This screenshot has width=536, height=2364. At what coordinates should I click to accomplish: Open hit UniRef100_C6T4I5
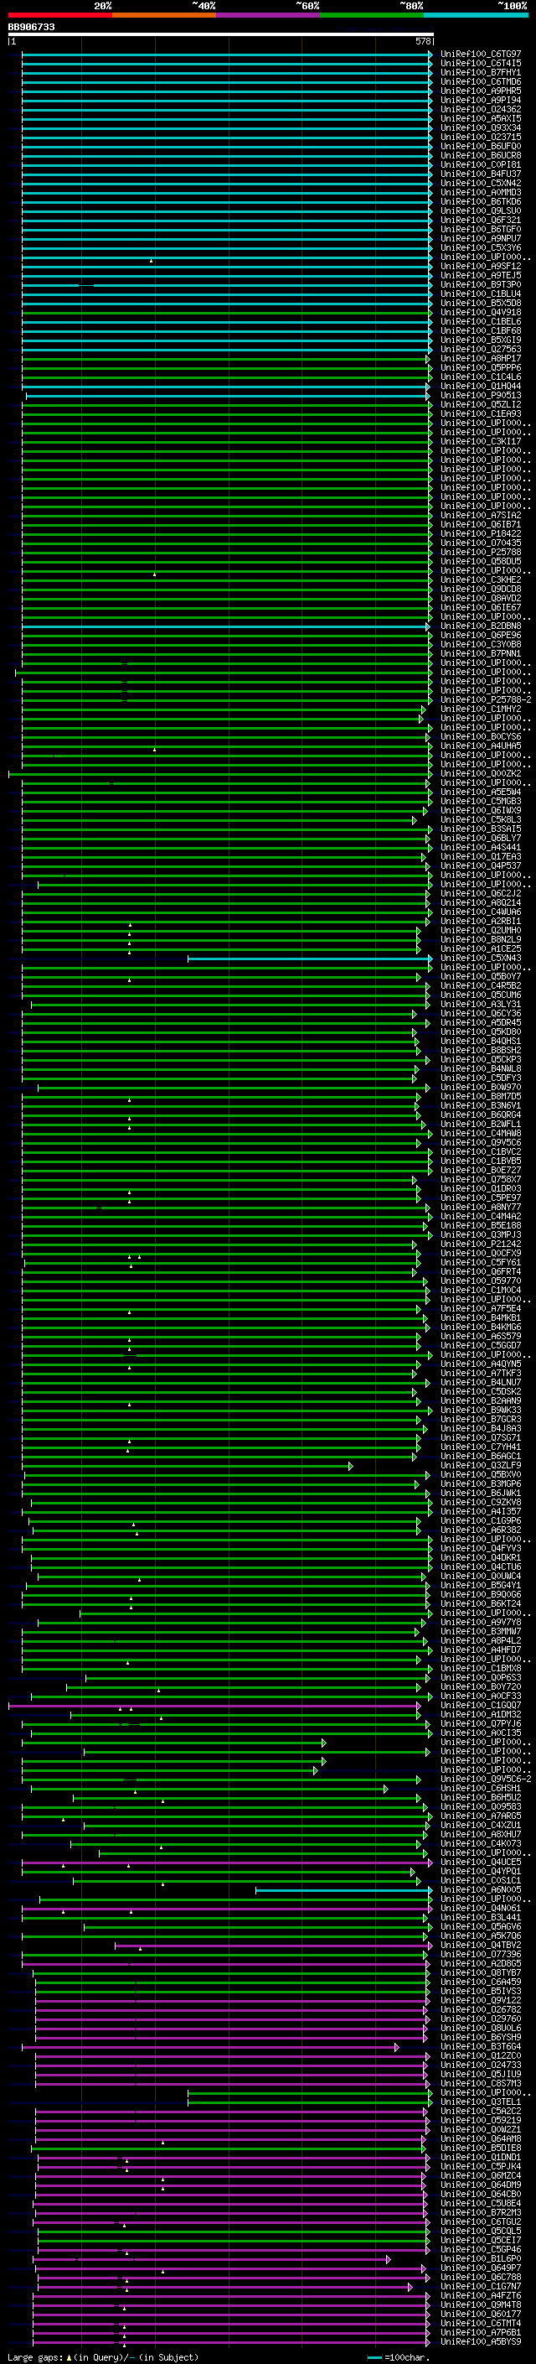tap(480, 64)
